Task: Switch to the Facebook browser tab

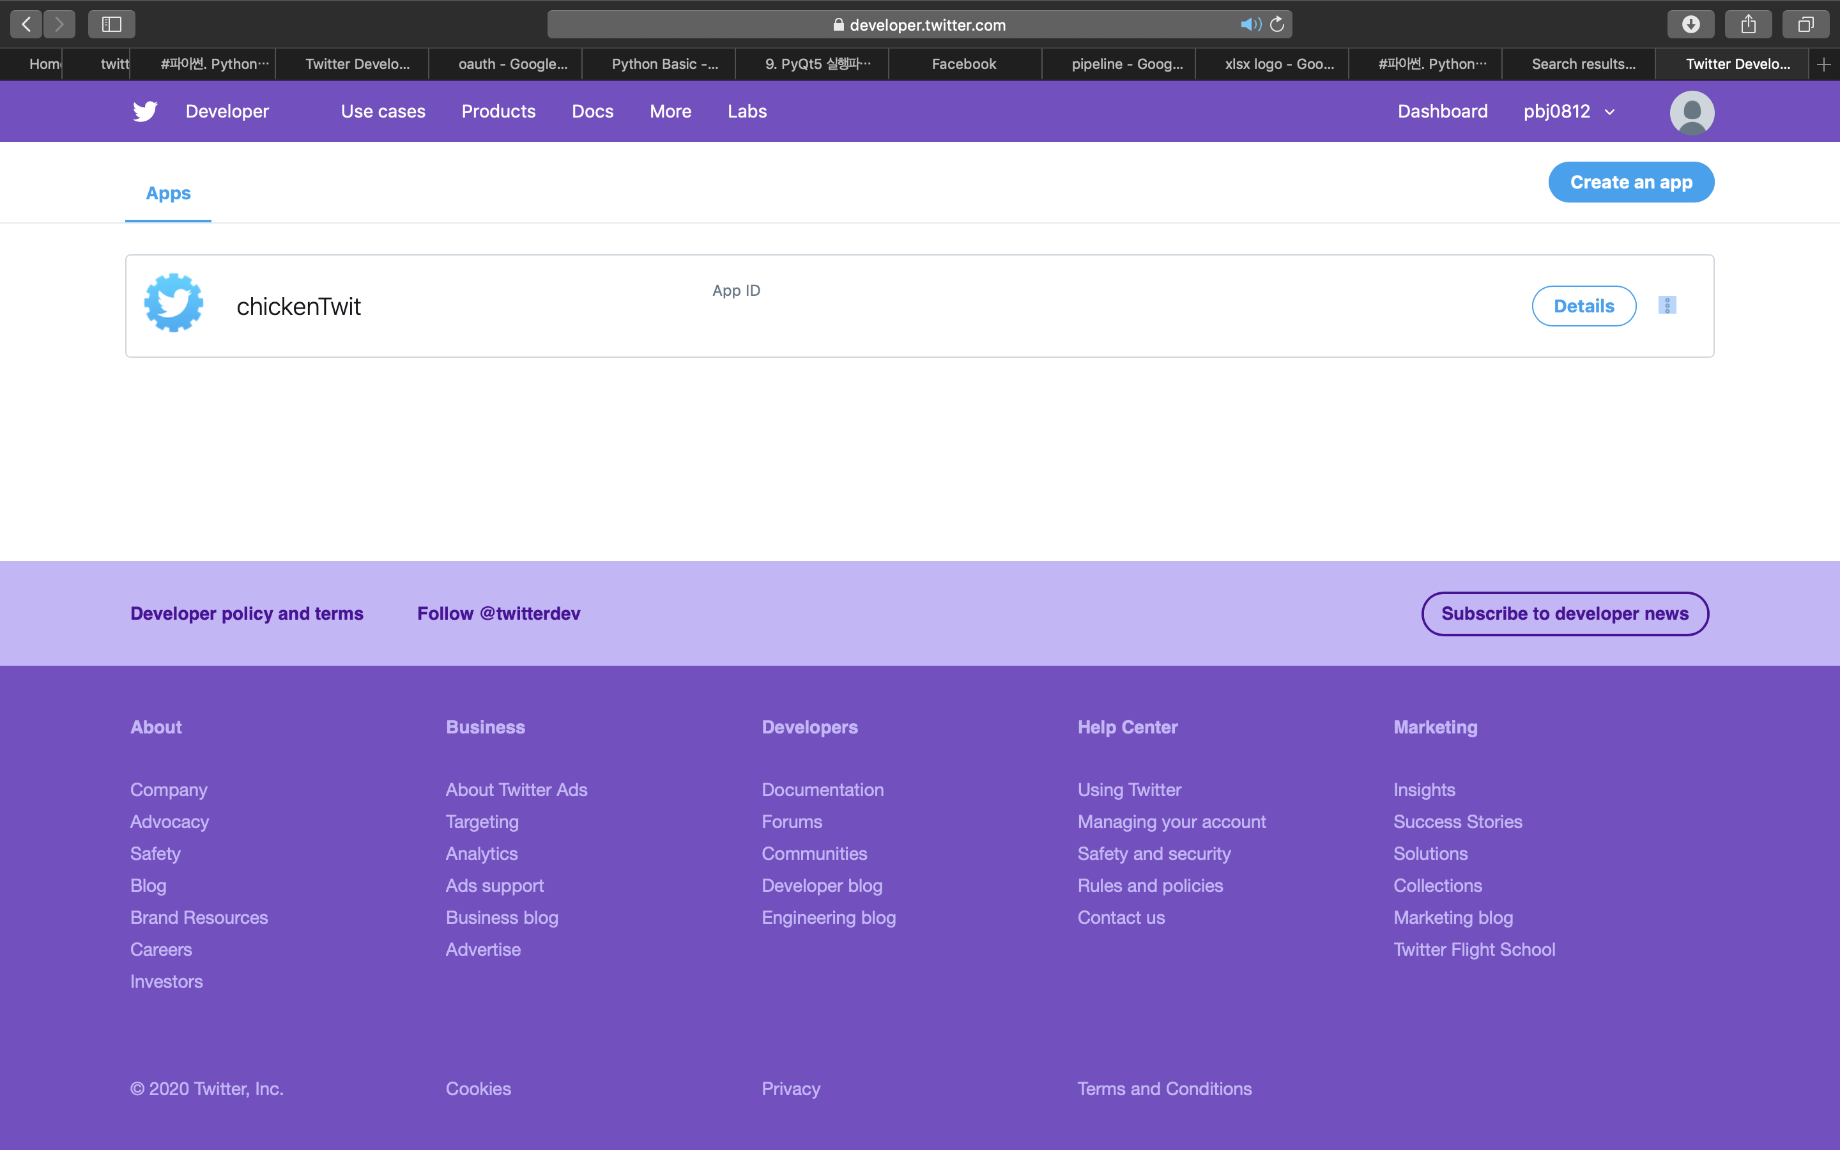Action: tap(963, 65)
